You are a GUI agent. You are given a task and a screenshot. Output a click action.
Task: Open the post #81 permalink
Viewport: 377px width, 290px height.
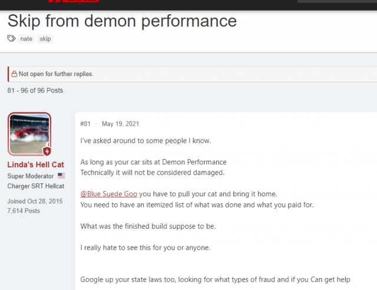pyautogui.click(x=86, y=124)
